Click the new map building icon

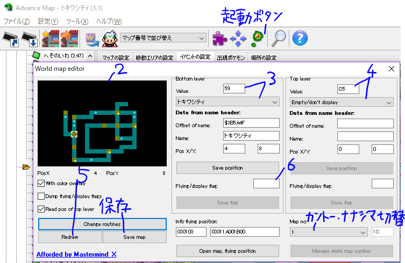[51, 39]
